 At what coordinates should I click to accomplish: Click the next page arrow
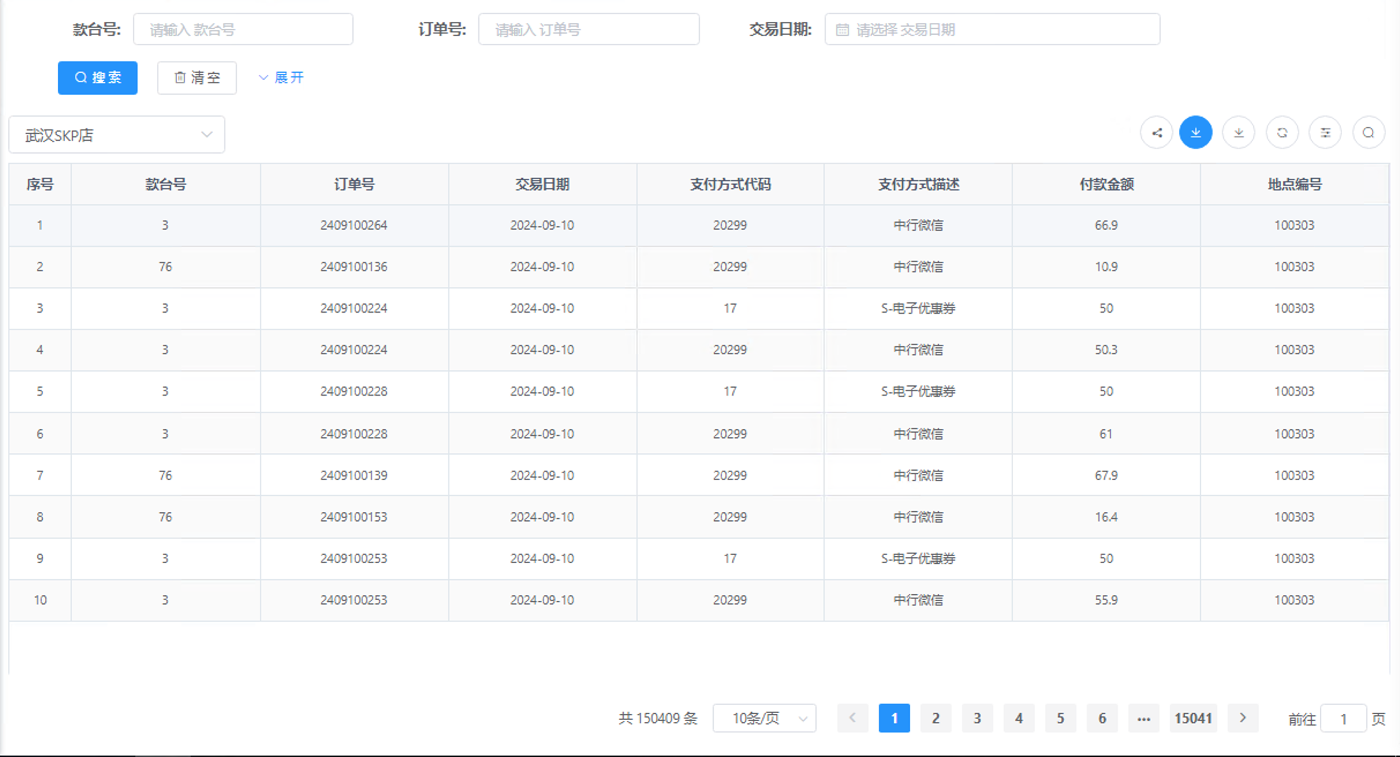(x=1243, y=718)
